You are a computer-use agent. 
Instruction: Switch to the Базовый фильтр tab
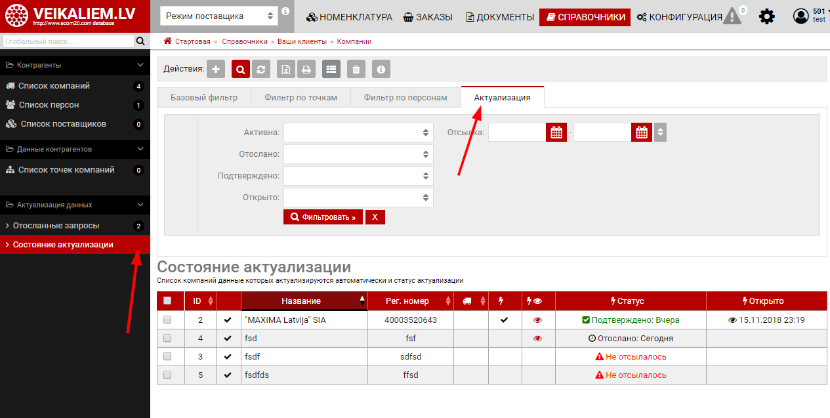[204, 98]
